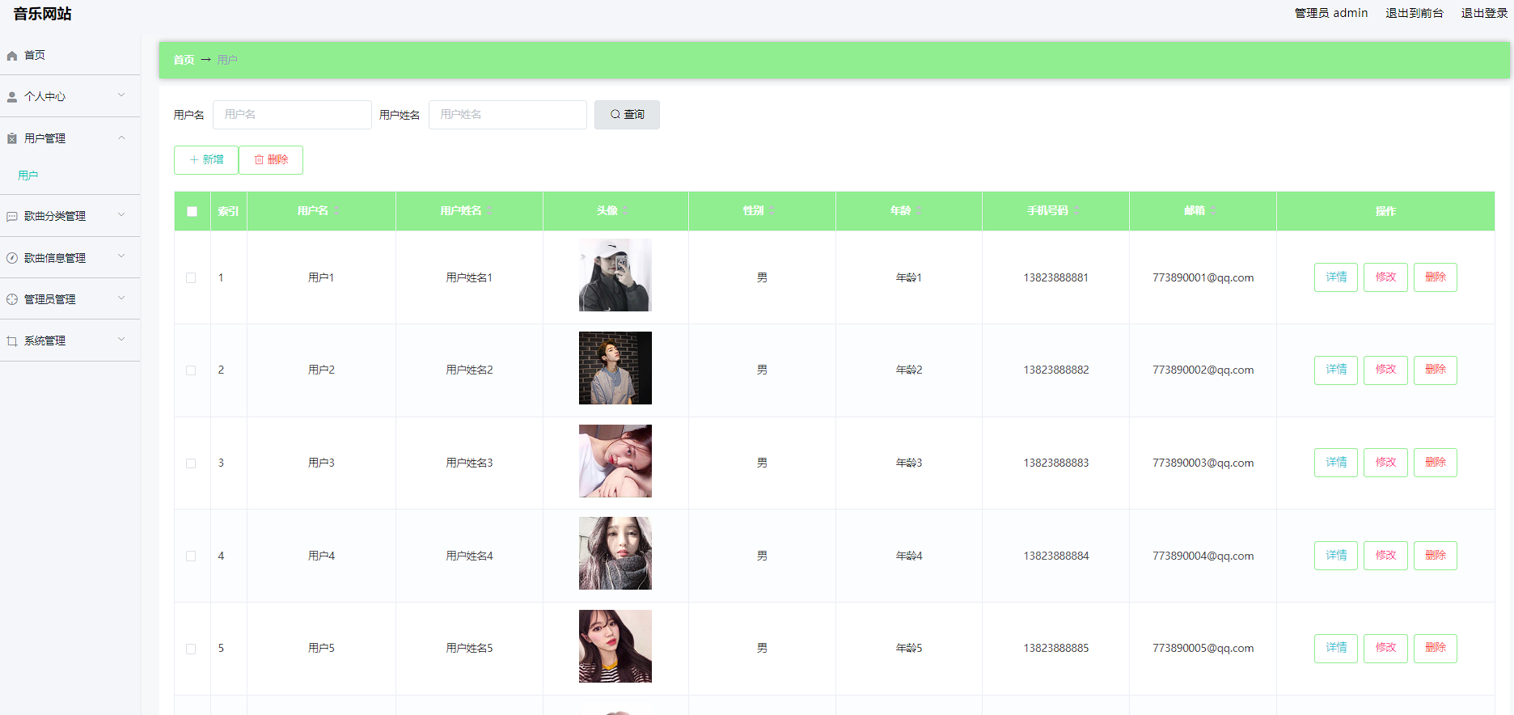The height and width of the screenshot is (715, 1514).
Task: Open 详情 for the 用户4 row
Action: [1336, 556]
